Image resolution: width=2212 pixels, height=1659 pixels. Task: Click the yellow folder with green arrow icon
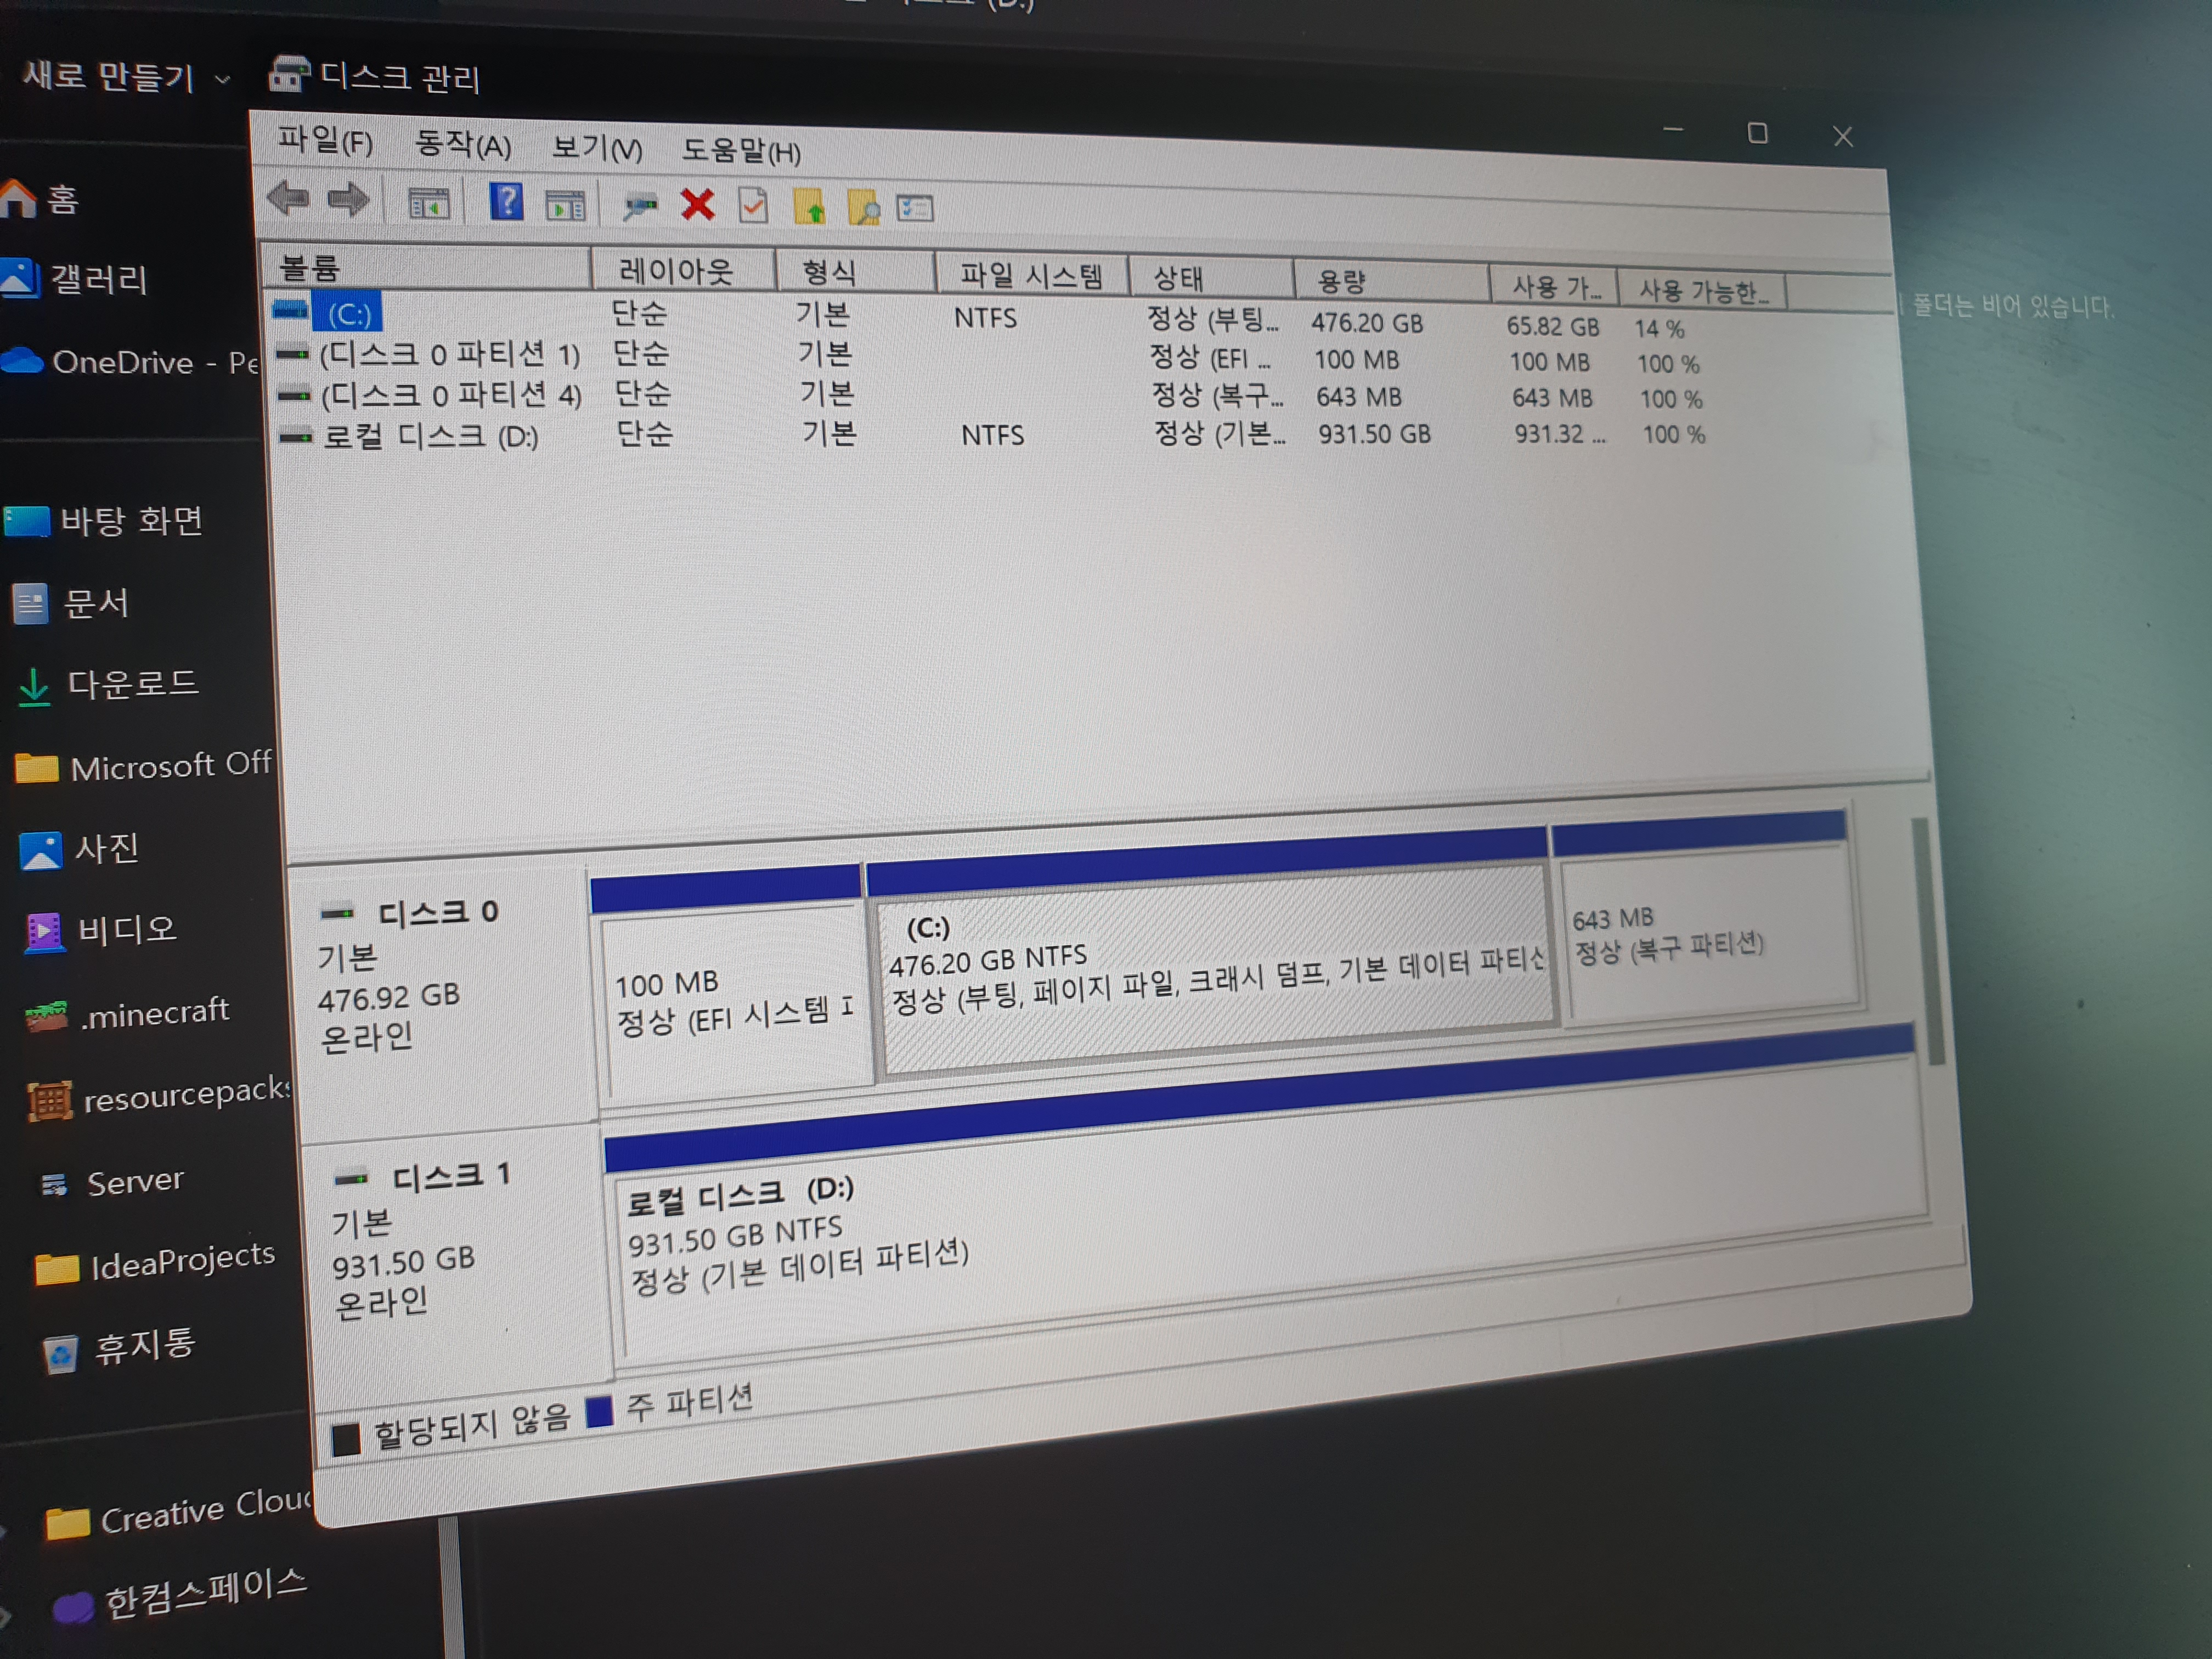point(809,207)
